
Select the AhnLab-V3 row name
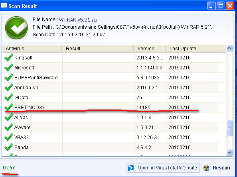coord(26,87)
